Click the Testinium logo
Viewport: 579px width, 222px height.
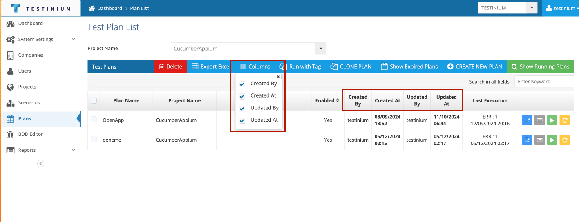coord(40,8)
